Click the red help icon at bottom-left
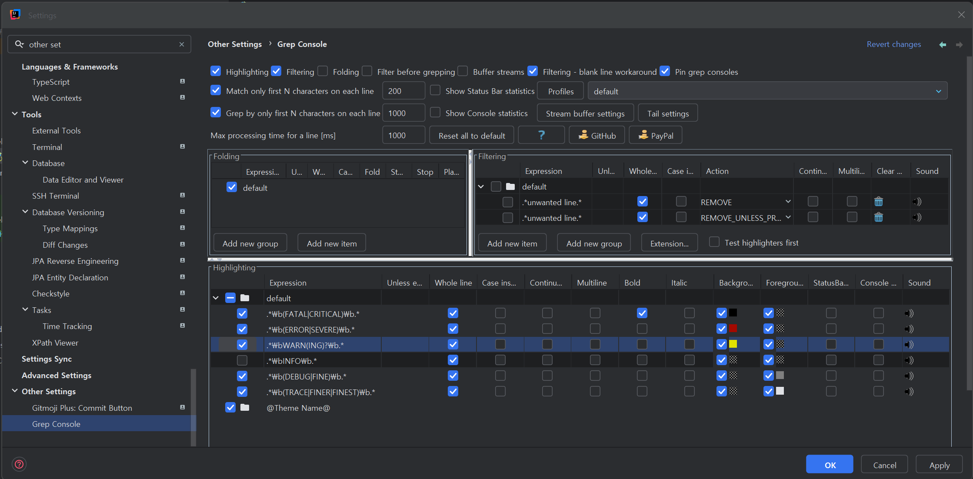The width and height of the screenshot is (973, 479). point(19,464)
